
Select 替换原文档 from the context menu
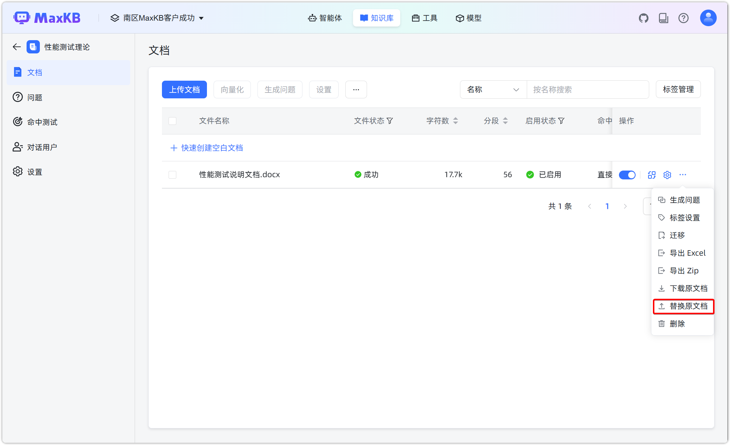(683, 306)
